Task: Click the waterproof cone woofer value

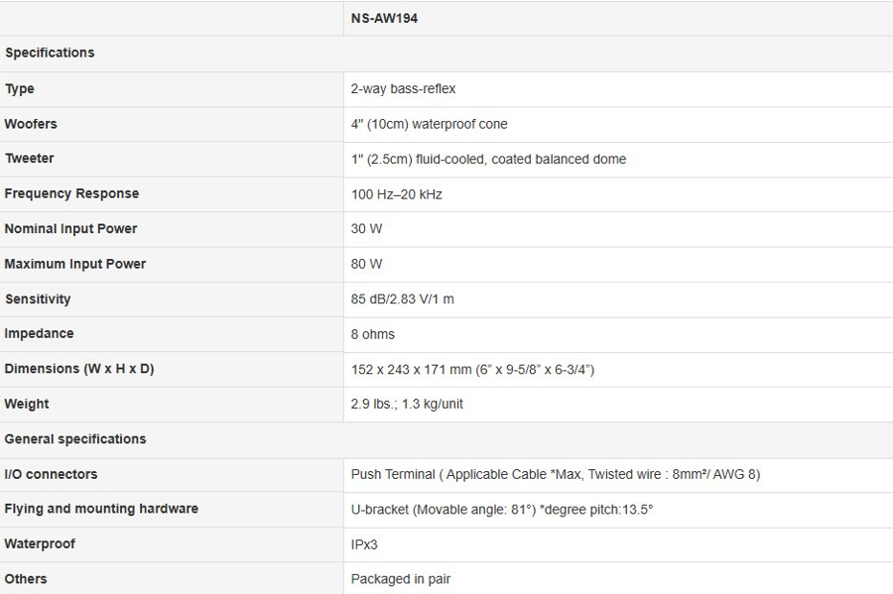Action: coord(429,124)
